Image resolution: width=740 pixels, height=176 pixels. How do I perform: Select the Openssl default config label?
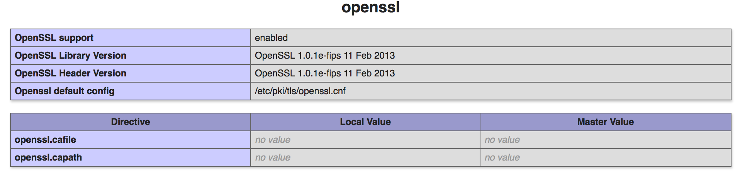pyautogui.click(x=64, y=91)
